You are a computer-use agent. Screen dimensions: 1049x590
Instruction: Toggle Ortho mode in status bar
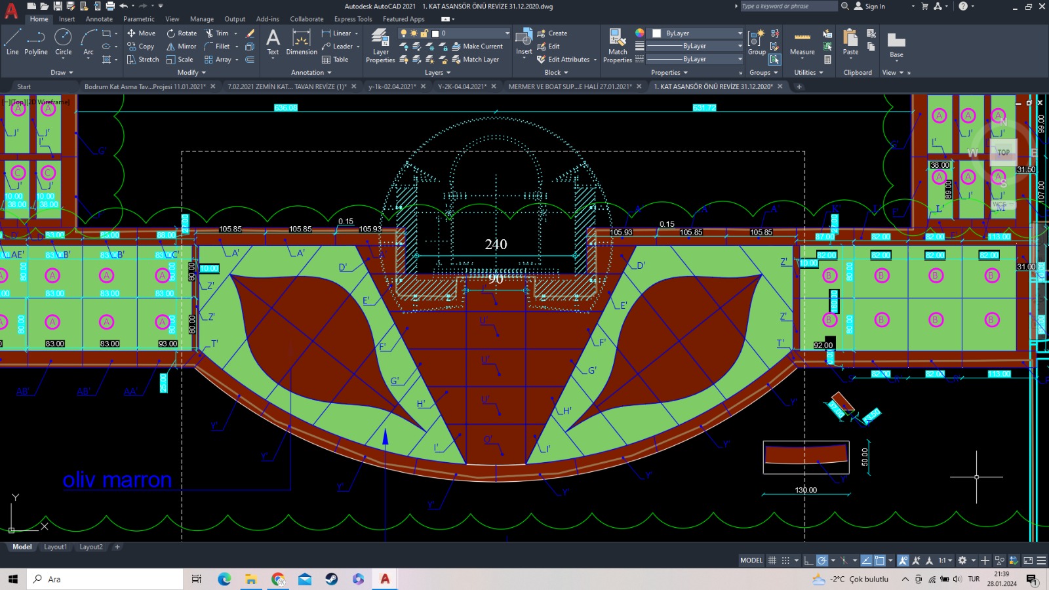(809, 560)
